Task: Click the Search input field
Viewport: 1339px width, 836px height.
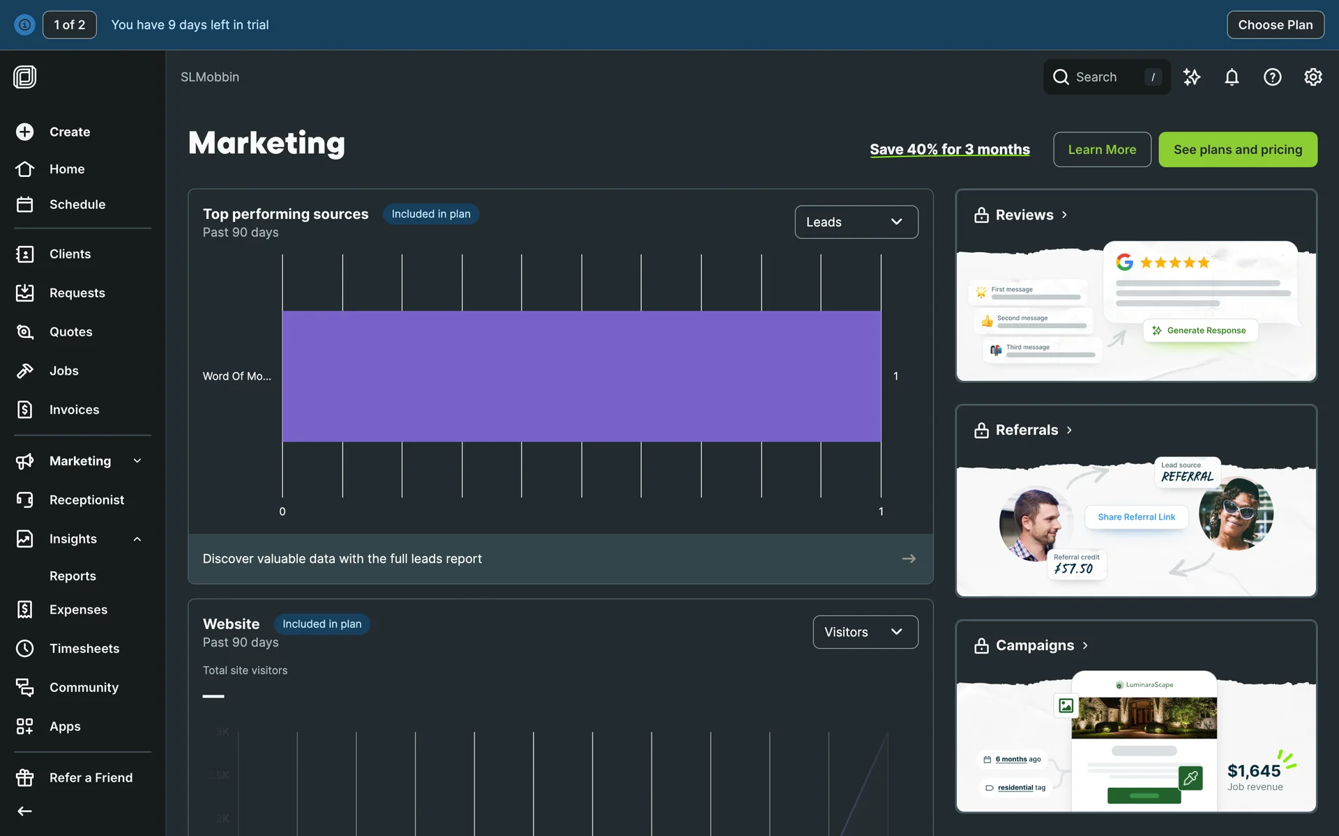Action: tap(1105, 77)
